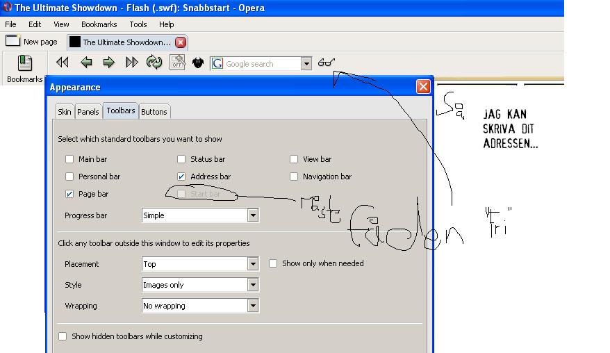Click in the Google search field
This screenshot has height=353, width=610.
(x=263, y=64)
